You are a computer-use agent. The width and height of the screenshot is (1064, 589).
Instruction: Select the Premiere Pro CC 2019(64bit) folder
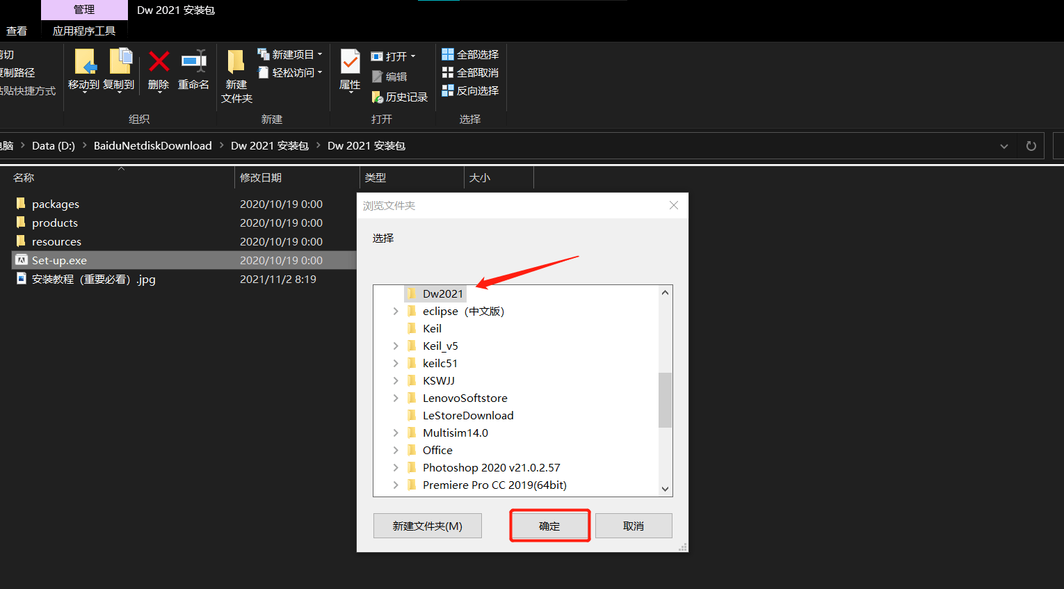pos(494,485)
